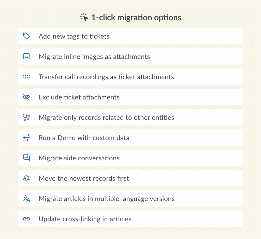Click the chat bubbles icon for side conversations
The width and height of the screenshot is (261, 239).
[x=26, y=158]
